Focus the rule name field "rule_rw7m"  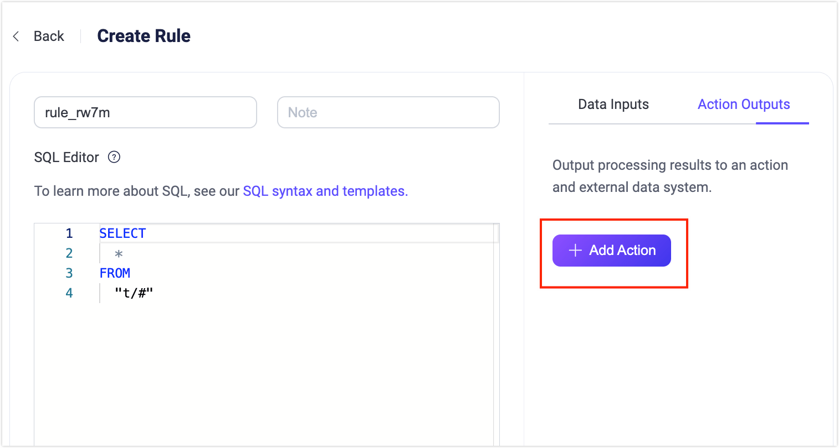coord(145,112)
